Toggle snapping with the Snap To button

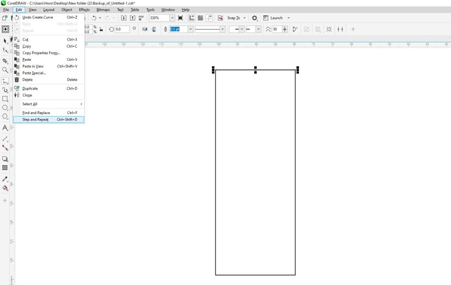click(233, 18)
